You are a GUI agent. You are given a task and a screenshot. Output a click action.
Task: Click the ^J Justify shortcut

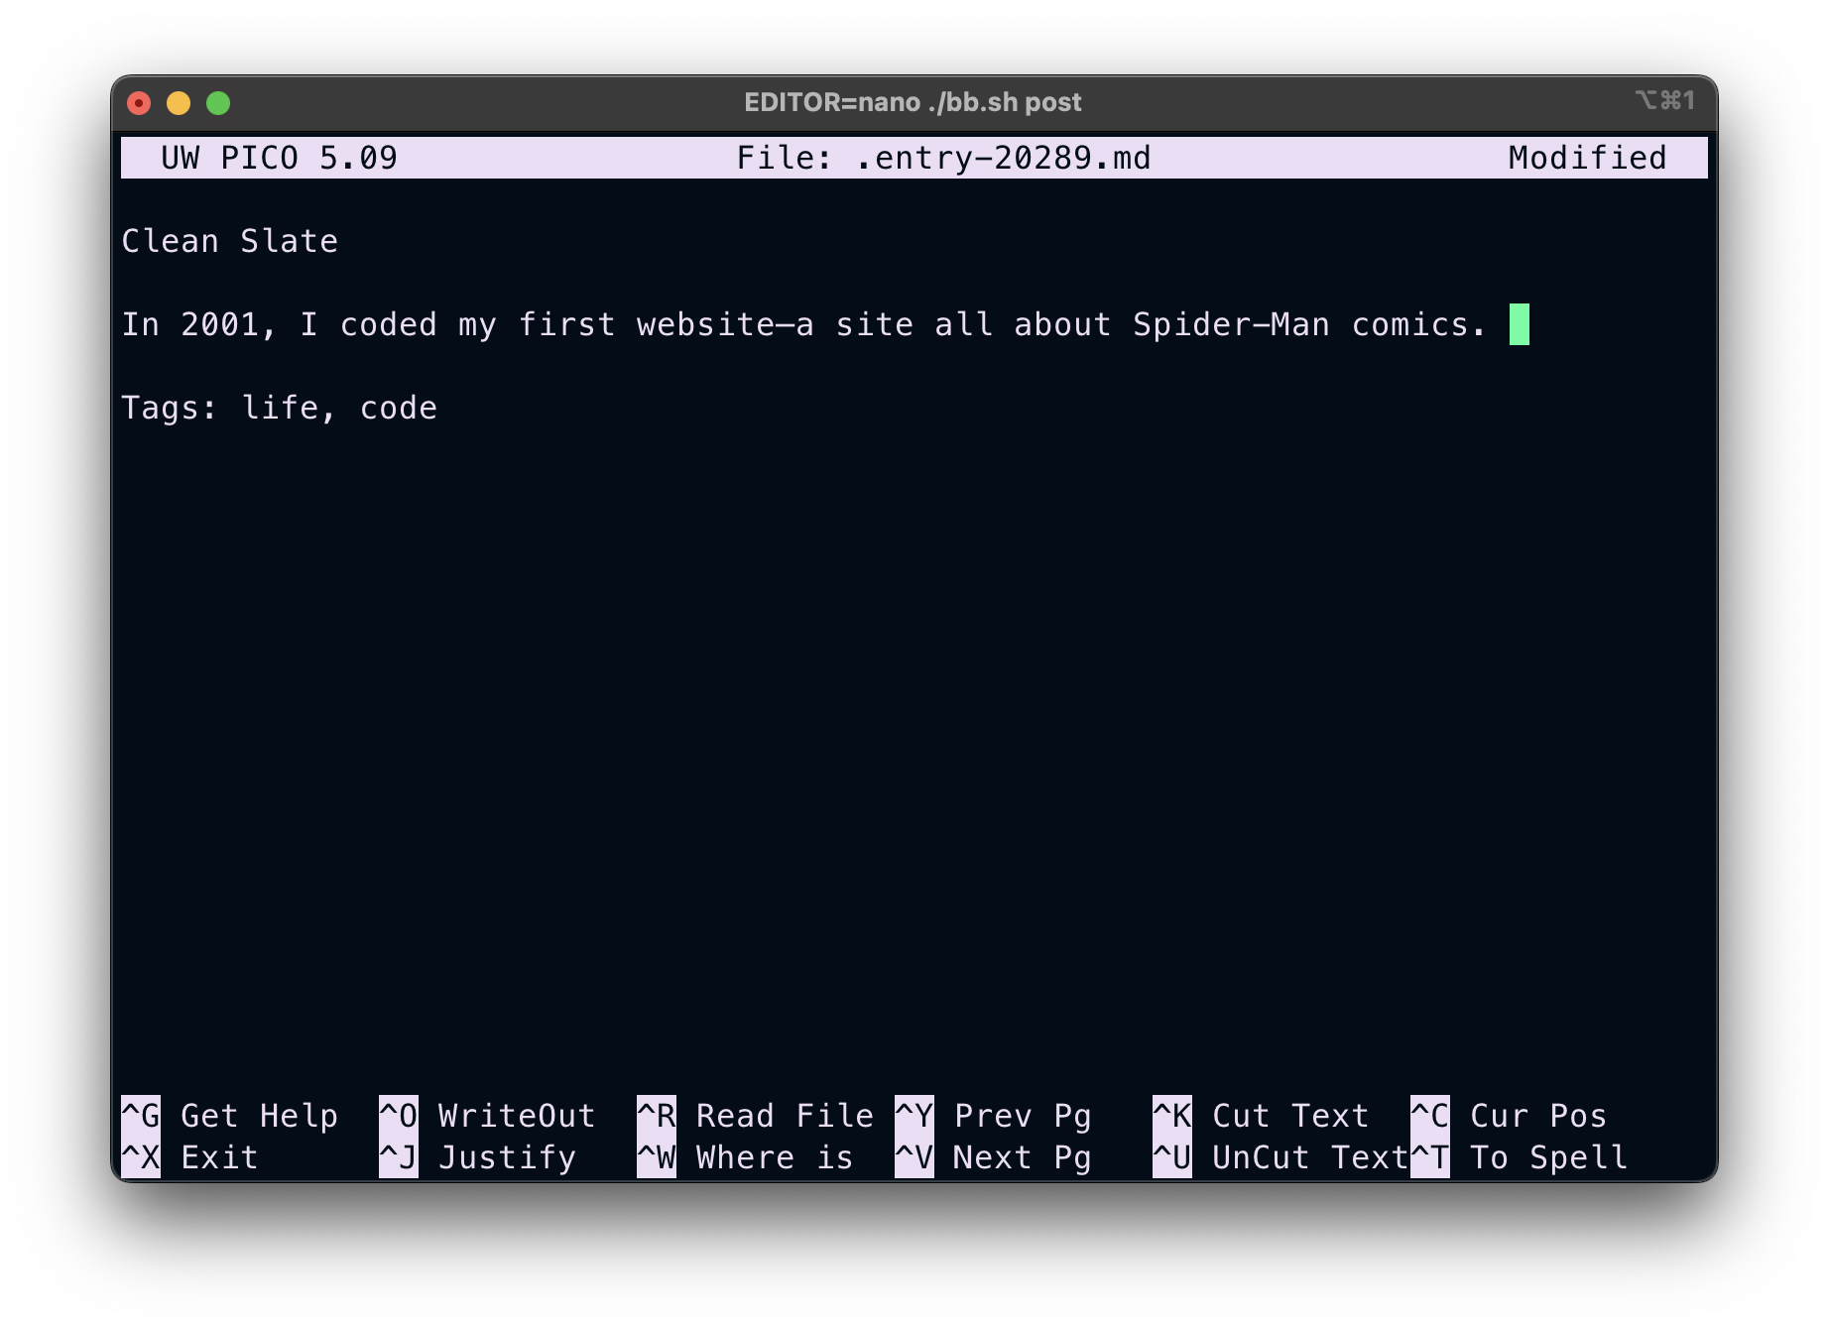pyautogui.click(x=477, y=1157)
